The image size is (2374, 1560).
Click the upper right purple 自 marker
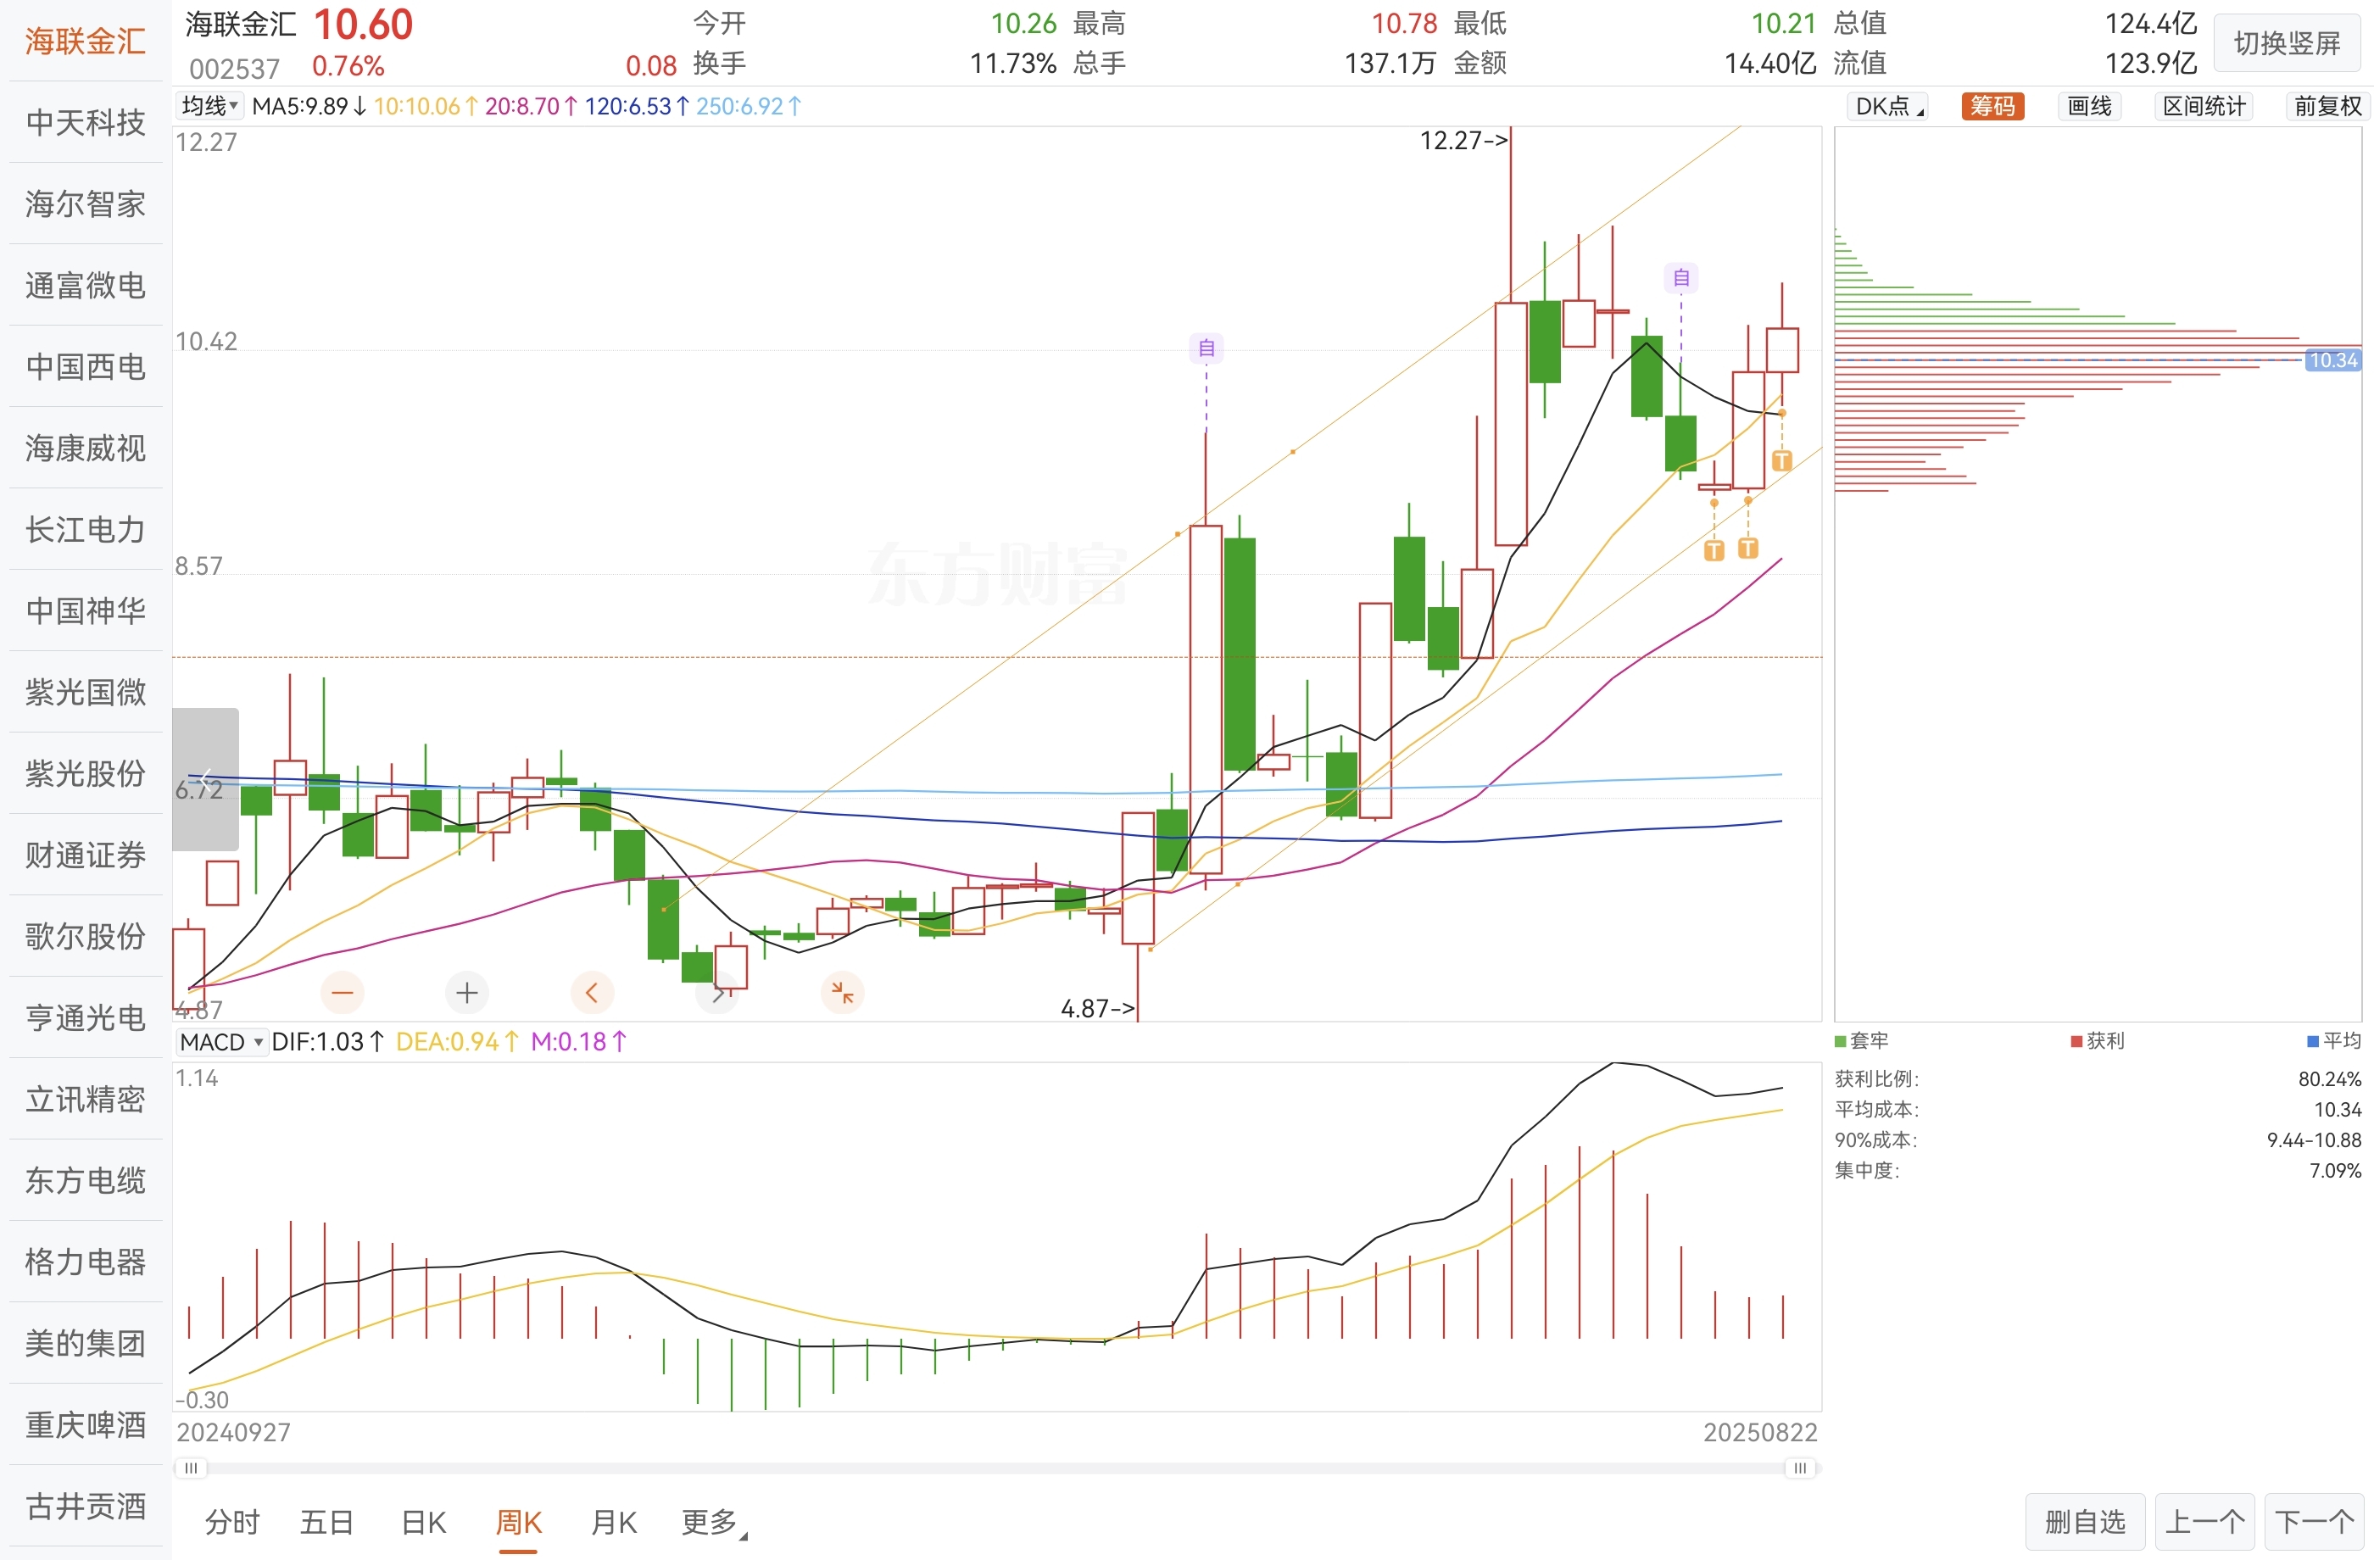pyautogui.click(x=1680, y=277)
